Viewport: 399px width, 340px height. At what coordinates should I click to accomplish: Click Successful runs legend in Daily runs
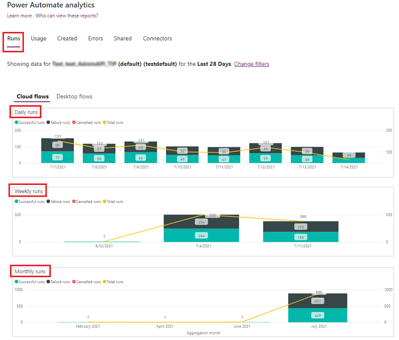(31, 122)
